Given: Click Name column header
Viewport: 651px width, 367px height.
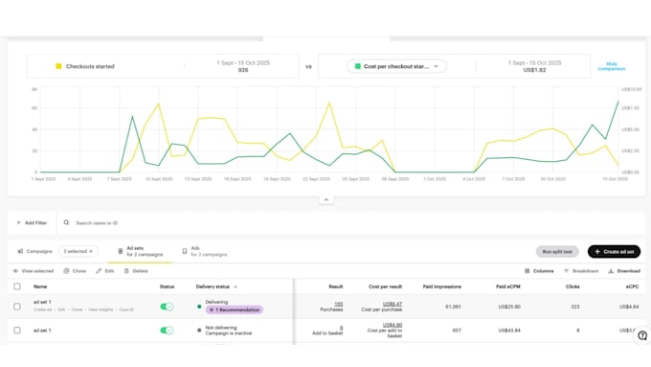Looking at the screenshot, I should pos(40,287).
